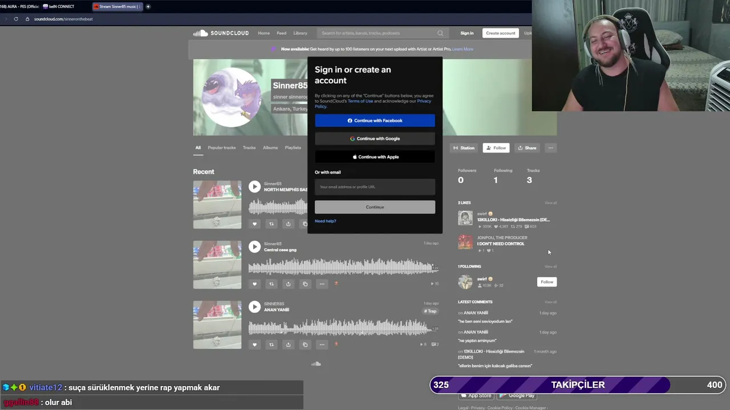Follow swirf in the following list

tap(547, 282)
